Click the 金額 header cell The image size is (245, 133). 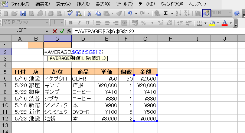point(146,72)
